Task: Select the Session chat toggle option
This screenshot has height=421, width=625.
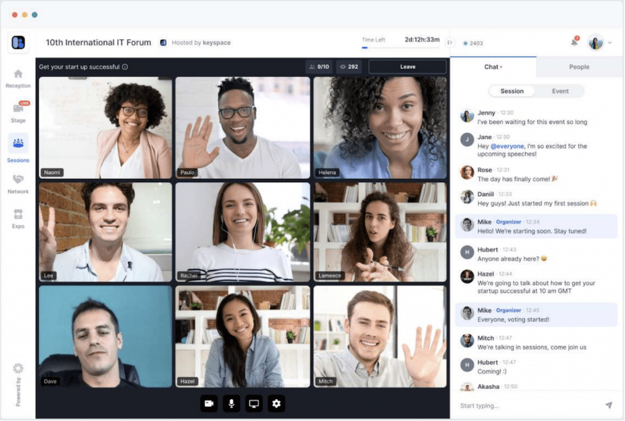Action: pyautogui.click(x=512, y=91)
